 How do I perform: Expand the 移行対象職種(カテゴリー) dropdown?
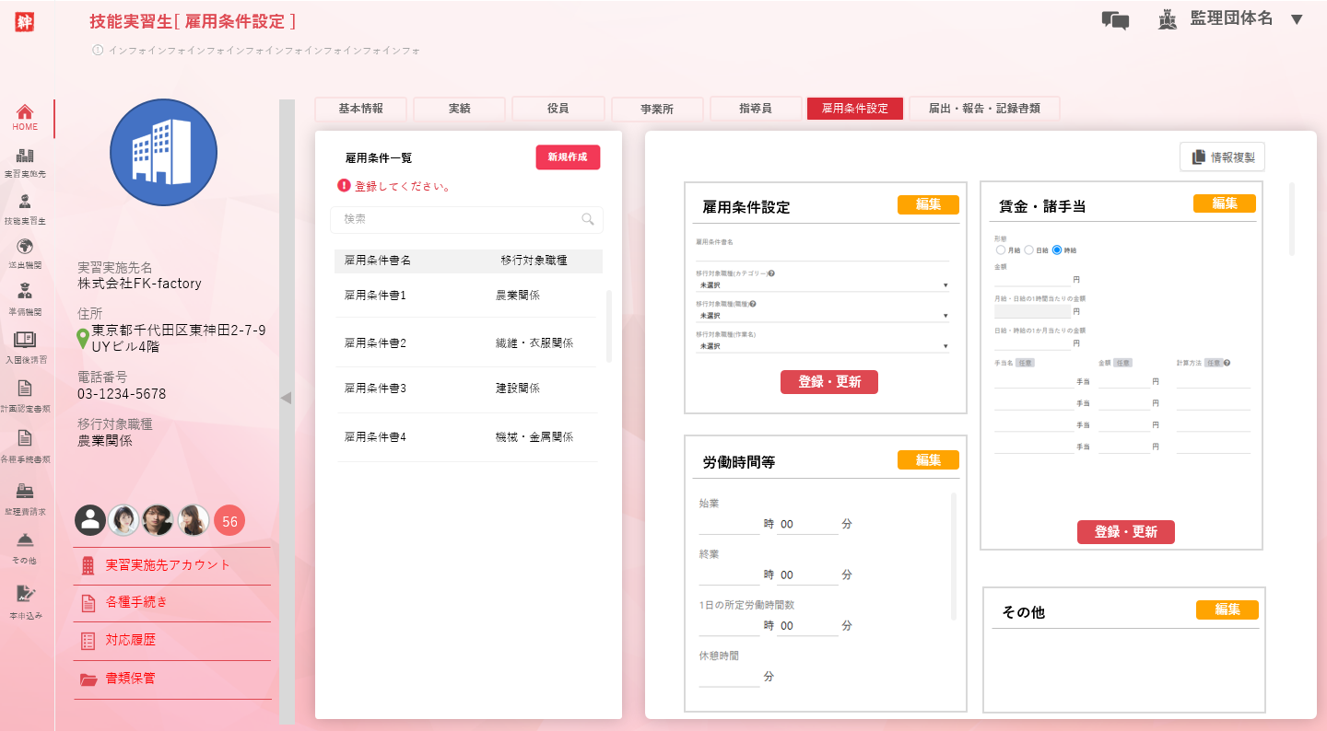822,285
